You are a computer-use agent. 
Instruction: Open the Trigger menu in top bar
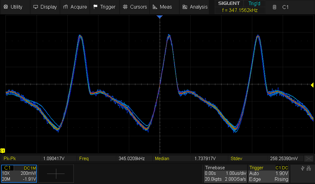click(x=104, y=7)
